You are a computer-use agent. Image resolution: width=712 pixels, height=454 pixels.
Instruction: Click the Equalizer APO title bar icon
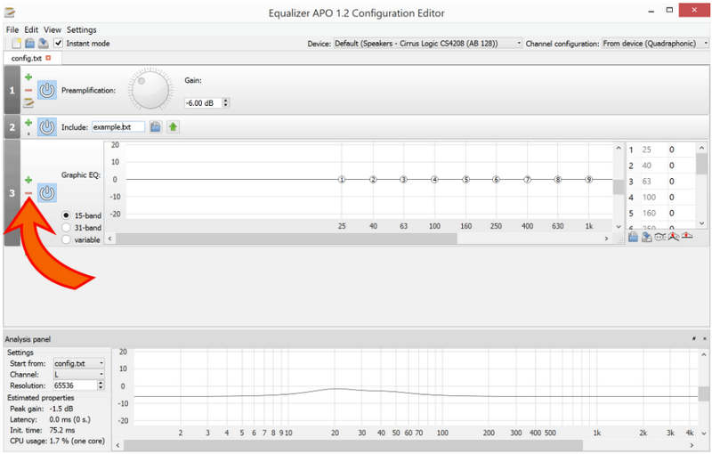coord(10,12)
